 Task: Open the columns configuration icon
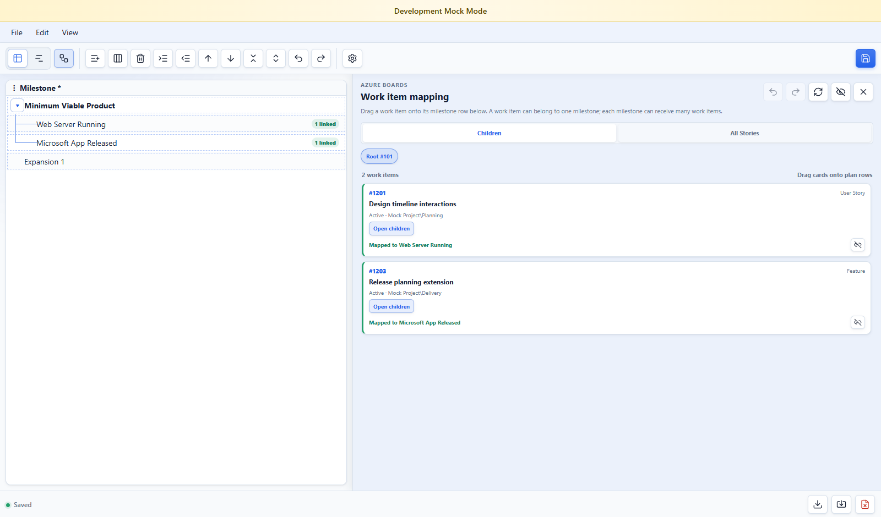pos(118,58)
